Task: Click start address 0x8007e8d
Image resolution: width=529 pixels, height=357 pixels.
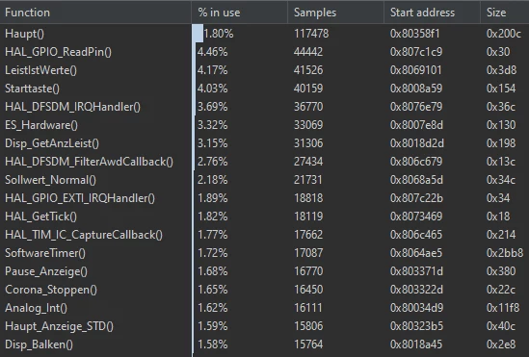Action: point(416,125)
